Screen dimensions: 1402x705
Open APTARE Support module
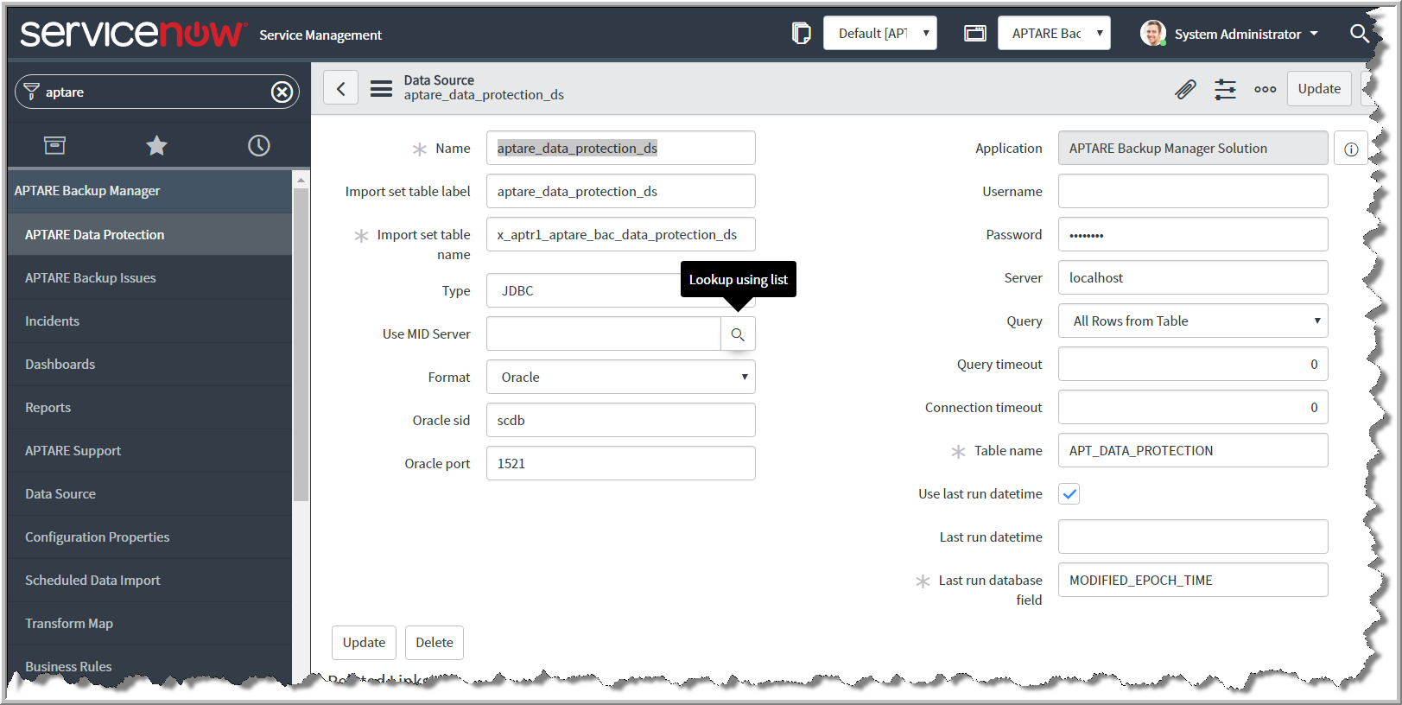pyautogui.click(x=149, y=450)
